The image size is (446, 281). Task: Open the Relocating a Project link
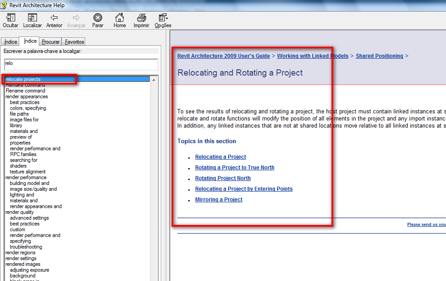click(x=221, y=157)
